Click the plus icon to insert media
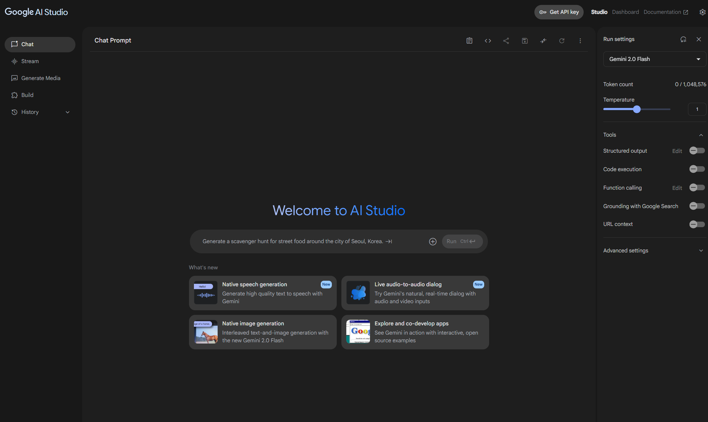This screenshot has height=422, width=708. tap(433, 242)
